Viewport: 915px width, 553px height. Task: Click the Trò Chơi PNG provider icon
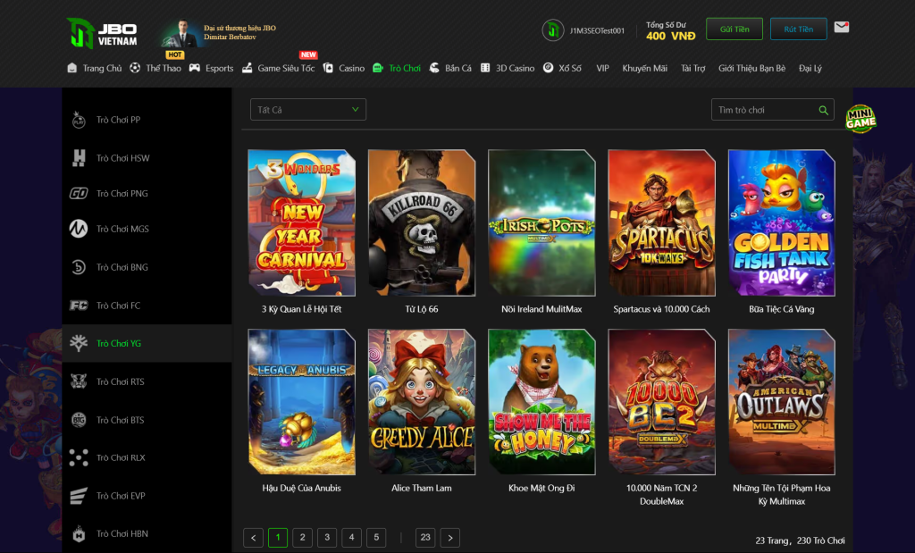(79, 193)
